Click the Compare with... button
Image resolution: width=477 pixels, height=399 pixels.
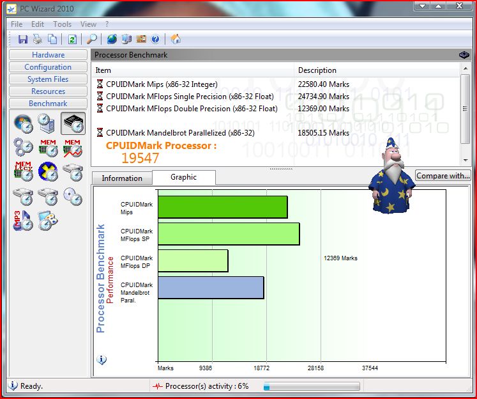[443, 176]
